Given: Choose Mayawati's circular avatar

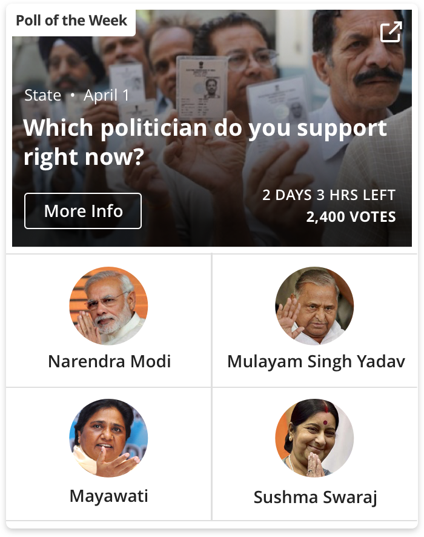Looking at the screenshot, I should [x=108, y=438].
